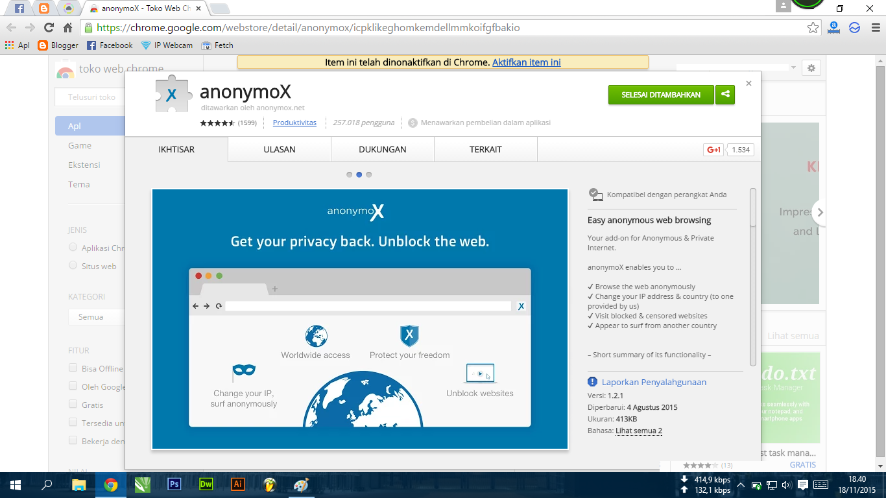Open File Explorer from the taskbar
Screen dimensions: 886x498
78,484
